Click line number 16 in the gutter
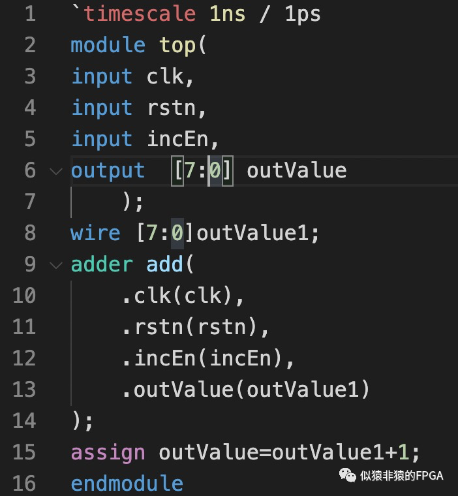Image resolution: width=458 pixels, height=496 pixels. 24,484
